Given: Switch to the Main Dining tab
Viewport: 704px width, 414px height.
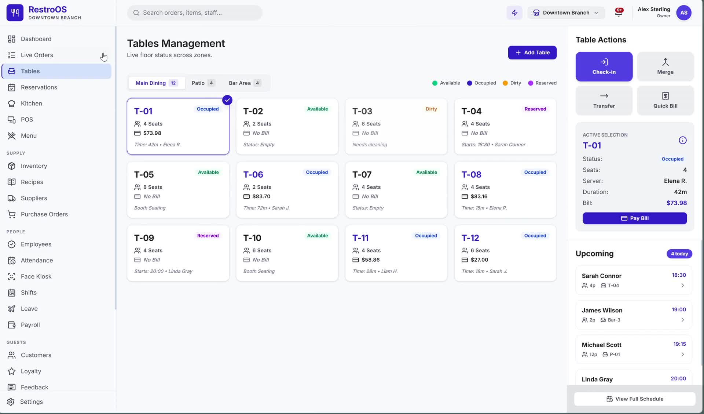Looking at the screenshot, I should [157, 83].
